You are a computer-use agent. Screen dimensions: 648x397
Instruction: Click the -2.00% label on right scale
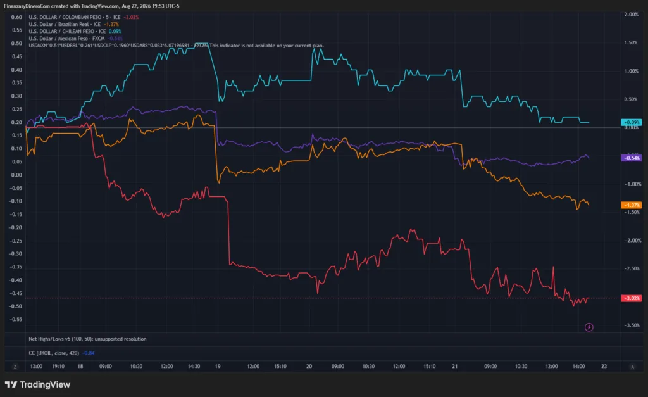pos(632,241)
